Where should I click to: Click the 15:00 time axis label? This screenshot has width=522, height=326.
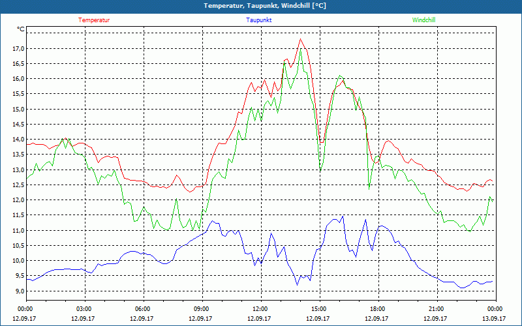click(x=319, y=308)
